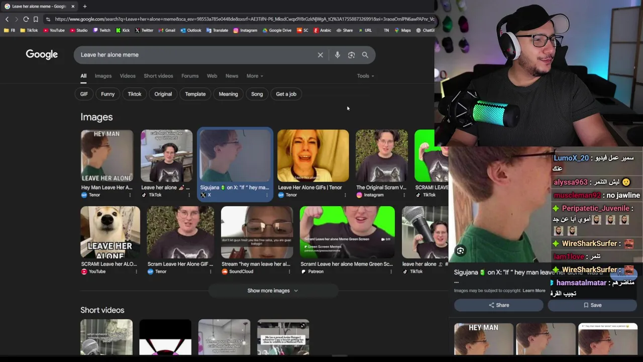This screenshot has width=643, height=362.
Task: Open the Arabic bookmark
Action: click(323, 30)
